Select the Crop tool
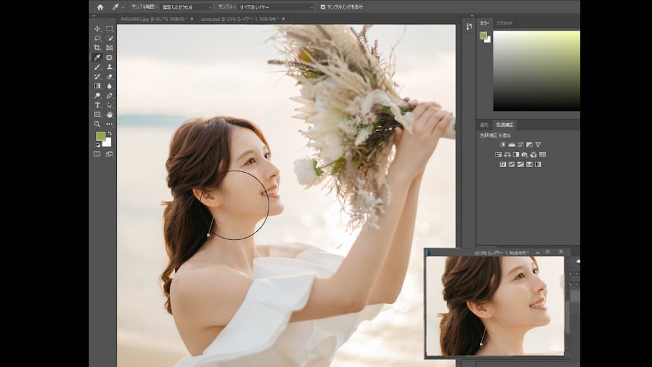Image resolution: width=652 pixels, height=367 pixels. coord(97,48)
